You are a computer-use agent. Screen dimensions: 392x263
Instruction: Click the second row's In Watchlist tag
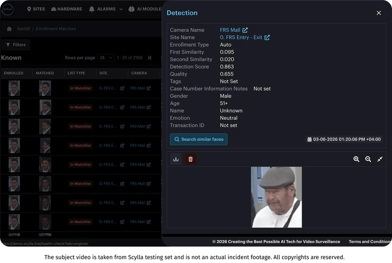point(81,107)
